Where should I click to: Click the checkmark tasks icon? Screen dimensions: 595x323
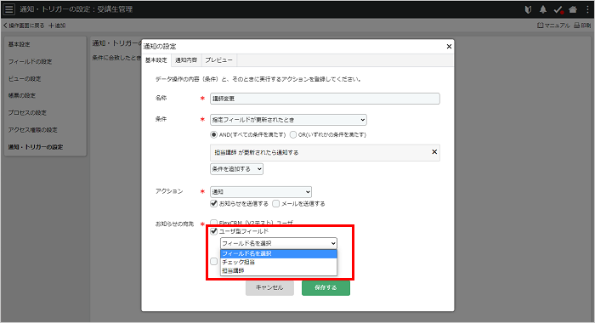point(558,10)
